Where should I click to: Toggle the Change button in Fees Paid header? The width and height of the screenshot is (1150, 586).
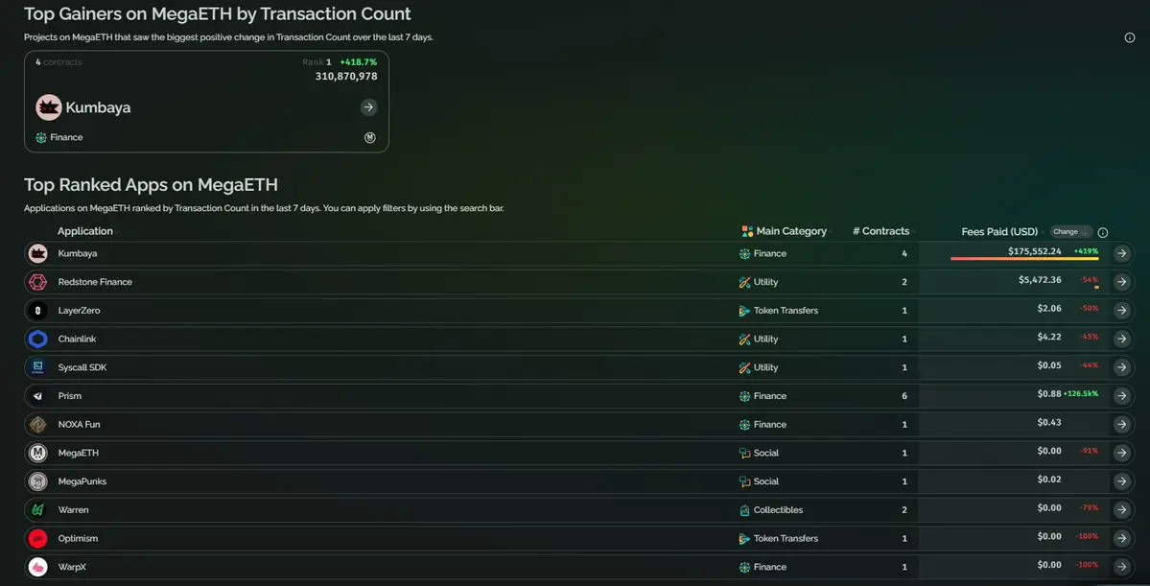coord(1070,232)
